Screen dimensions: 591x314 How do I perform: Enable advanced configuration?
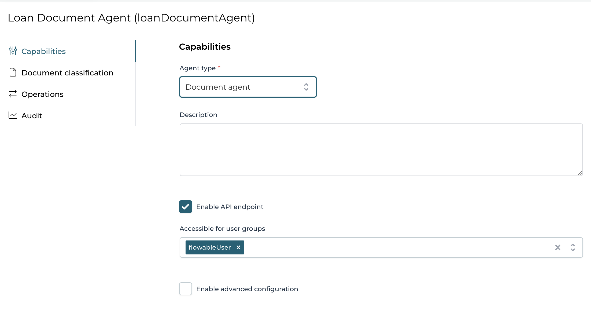(185, 289)
